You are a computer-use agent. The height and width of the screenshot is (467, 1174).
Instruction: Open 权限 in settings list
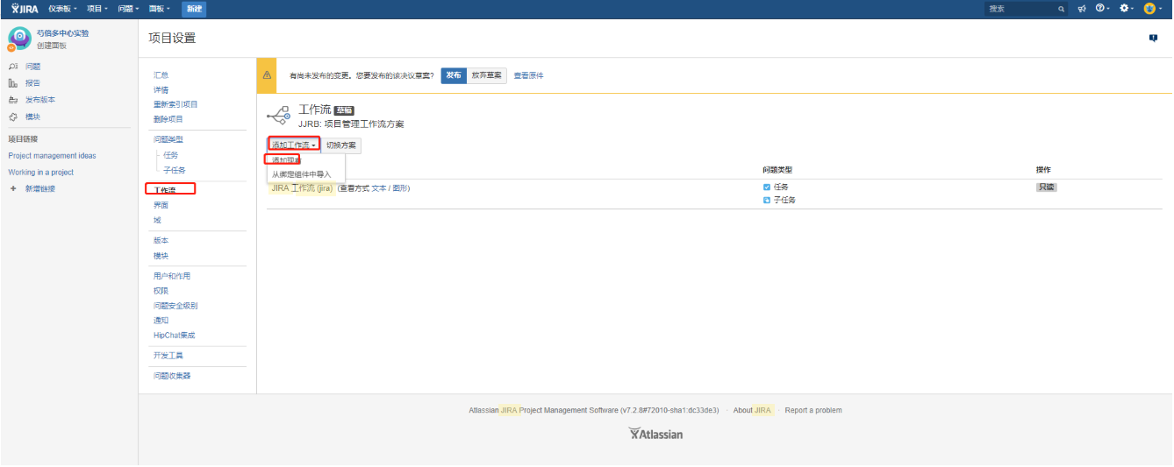click(x=161, y=291)
